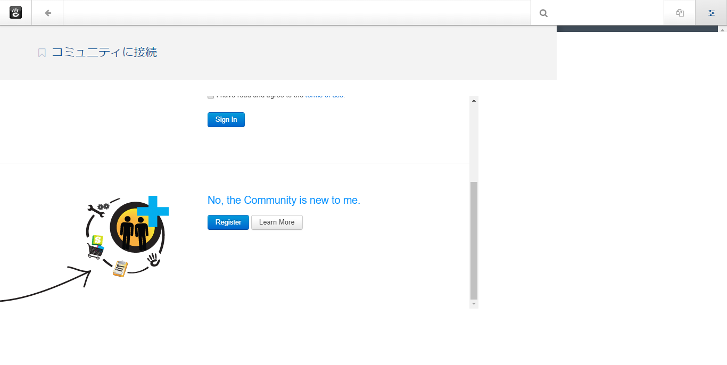Image resolution: width=727 pixels, height=365 pixels.
Task: Open the pages panel icon in top bar
Action: click(680, 13)
